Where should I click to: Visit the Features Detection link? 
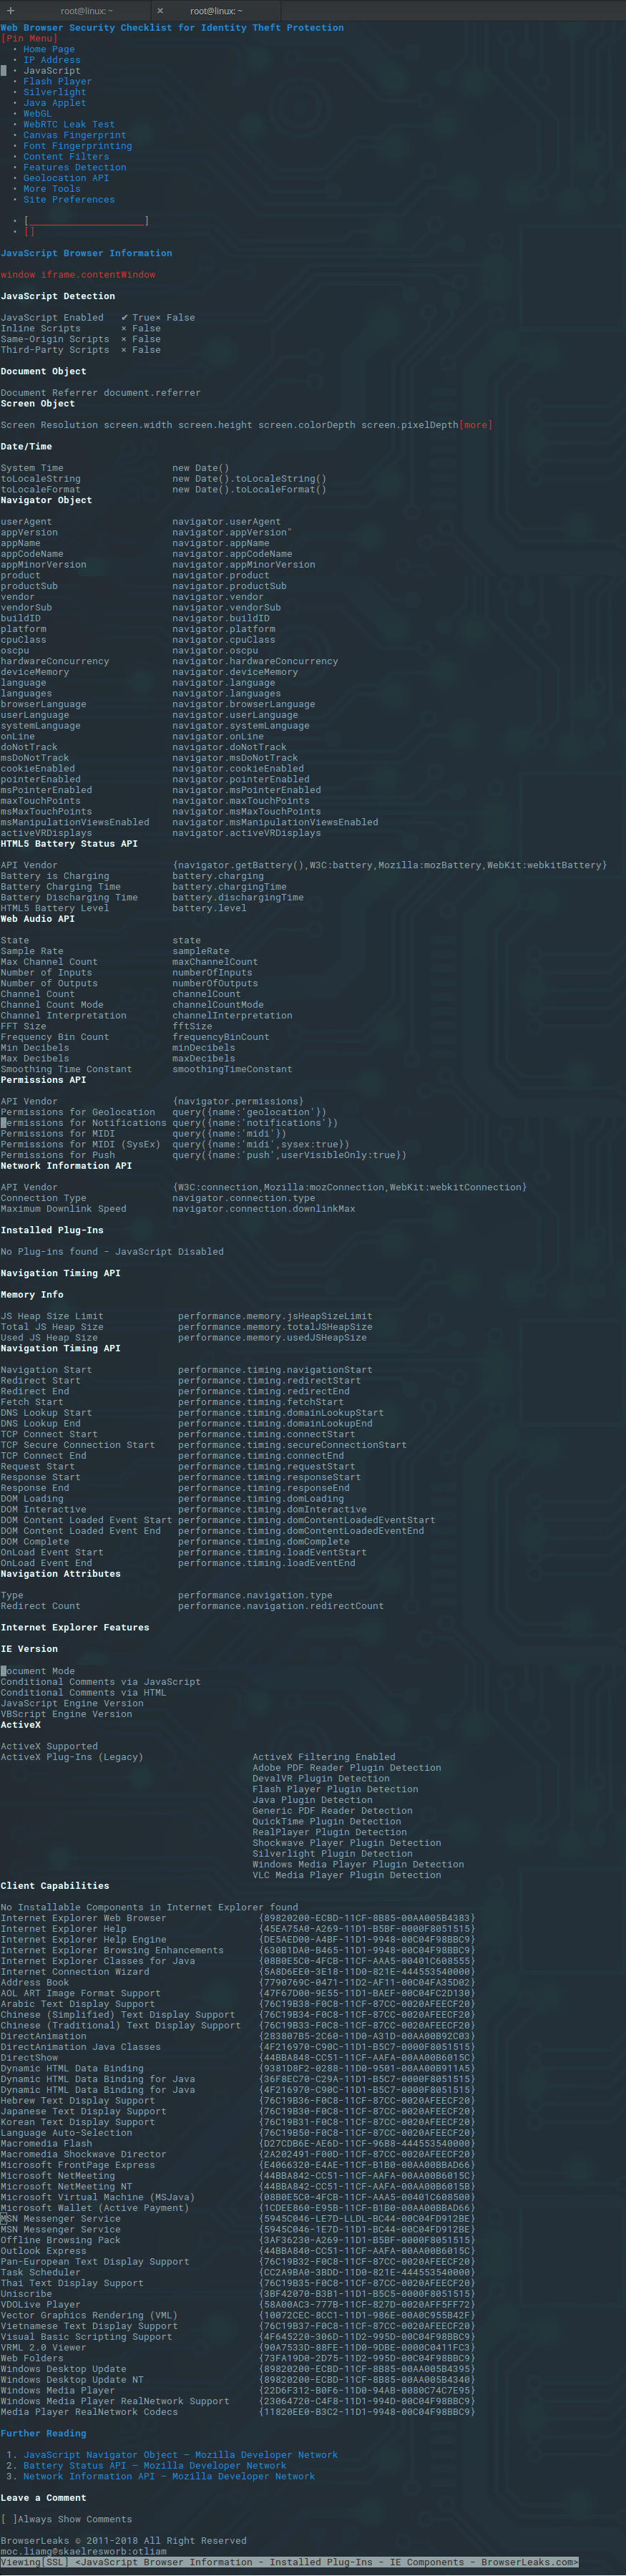pos(74,167)
